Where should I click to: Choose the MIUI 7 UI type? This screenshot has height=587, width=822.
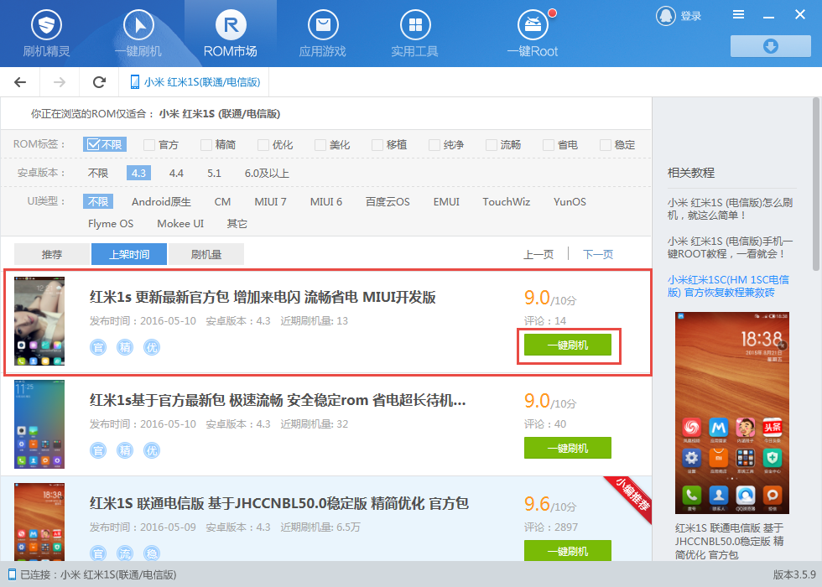(270, 202)
